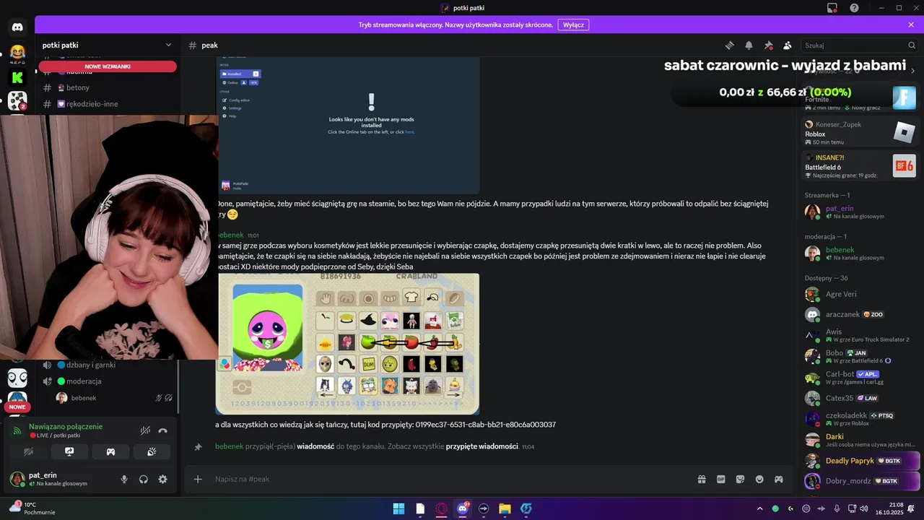The height and width of the screenshot is (520, 924).
Task: Open File Explorer in taskbar
Action: 505,508
